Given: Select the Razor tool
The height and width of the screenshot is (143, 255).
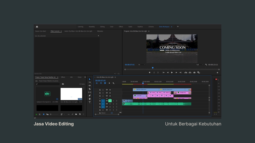Looking at the screenshot, I should pos(90,89).
